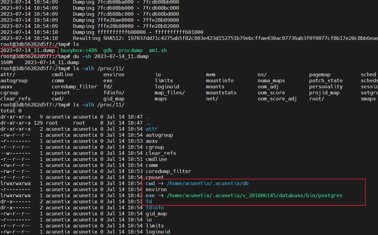This screenshot has height=235, width=378.
Task: Click the map_files/ directory entry
Action: [170, 93]
